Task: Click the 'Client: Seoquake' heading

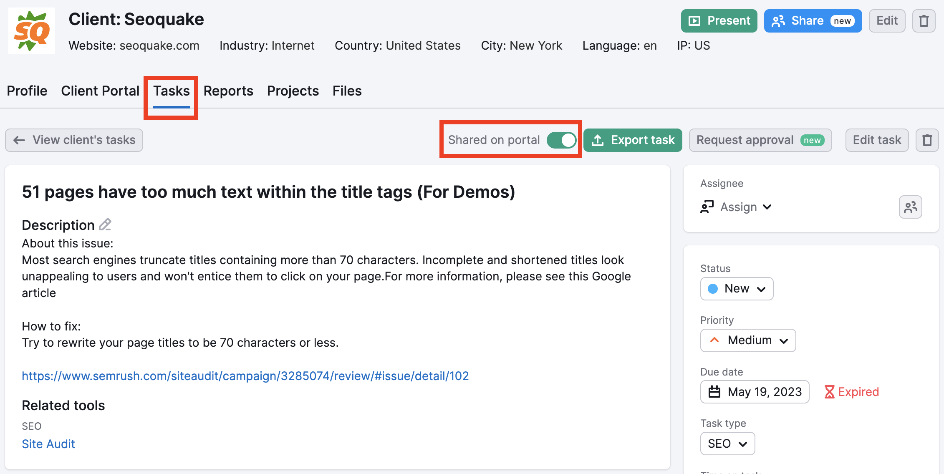Action: (136, 19)
